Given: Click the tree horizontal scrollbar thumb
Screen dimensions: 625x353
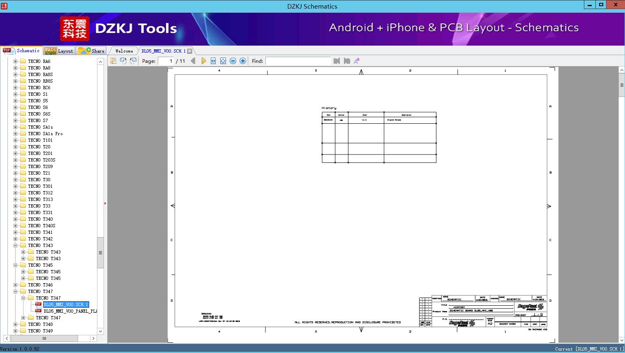Looking at the screenshot, I should 44,338.
